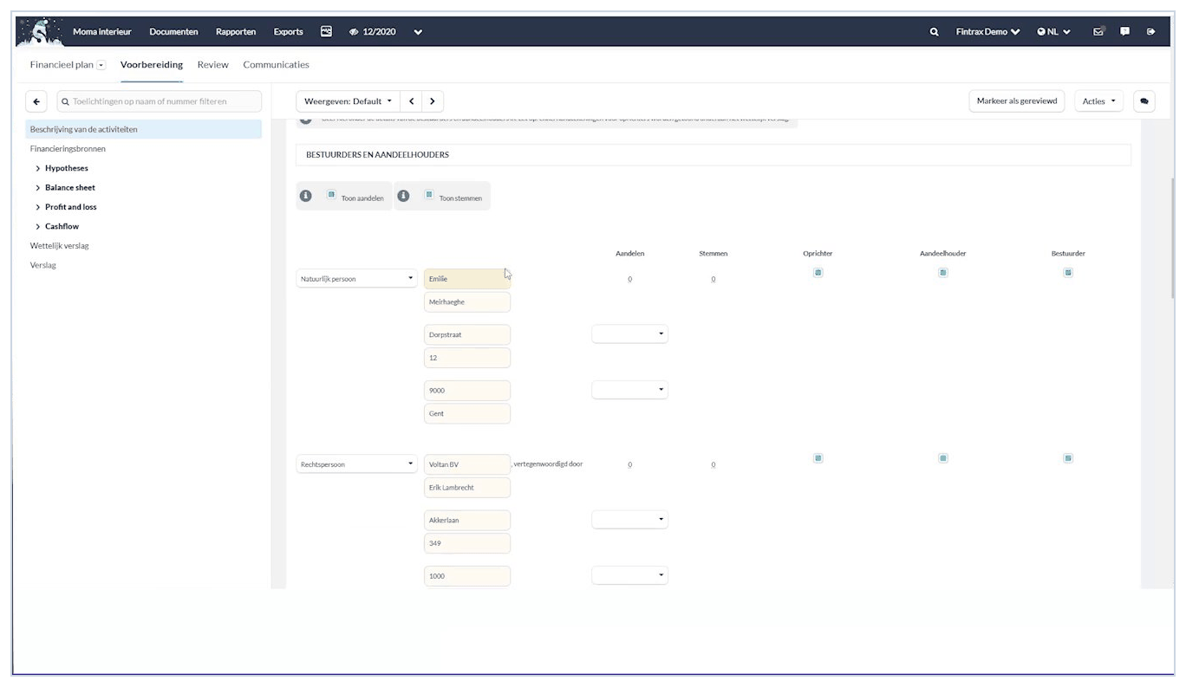Open the Rechtspersoon type dropdown

357,463
